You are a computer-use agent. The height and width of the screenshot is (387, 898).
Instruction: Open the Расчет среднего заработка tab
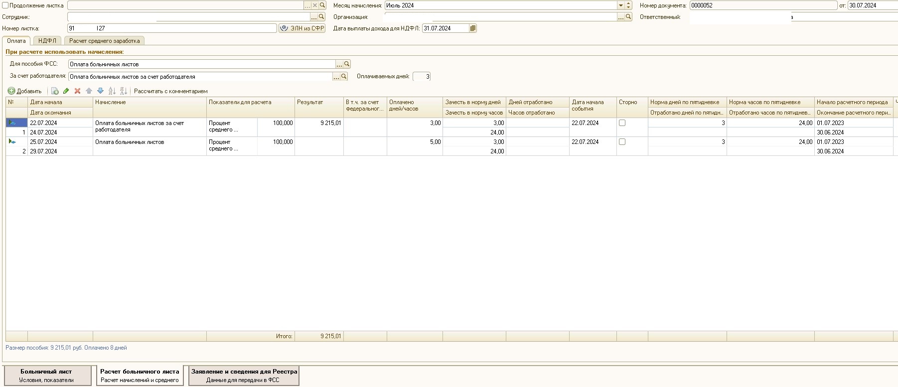105,41
